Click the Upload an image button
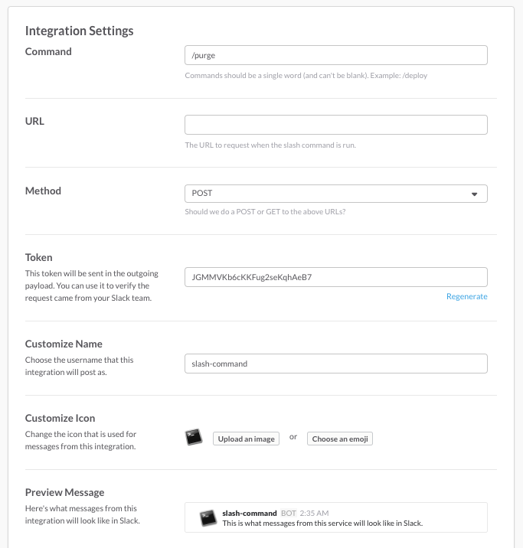This screenshot has height=548, width=523. point(246,439)
